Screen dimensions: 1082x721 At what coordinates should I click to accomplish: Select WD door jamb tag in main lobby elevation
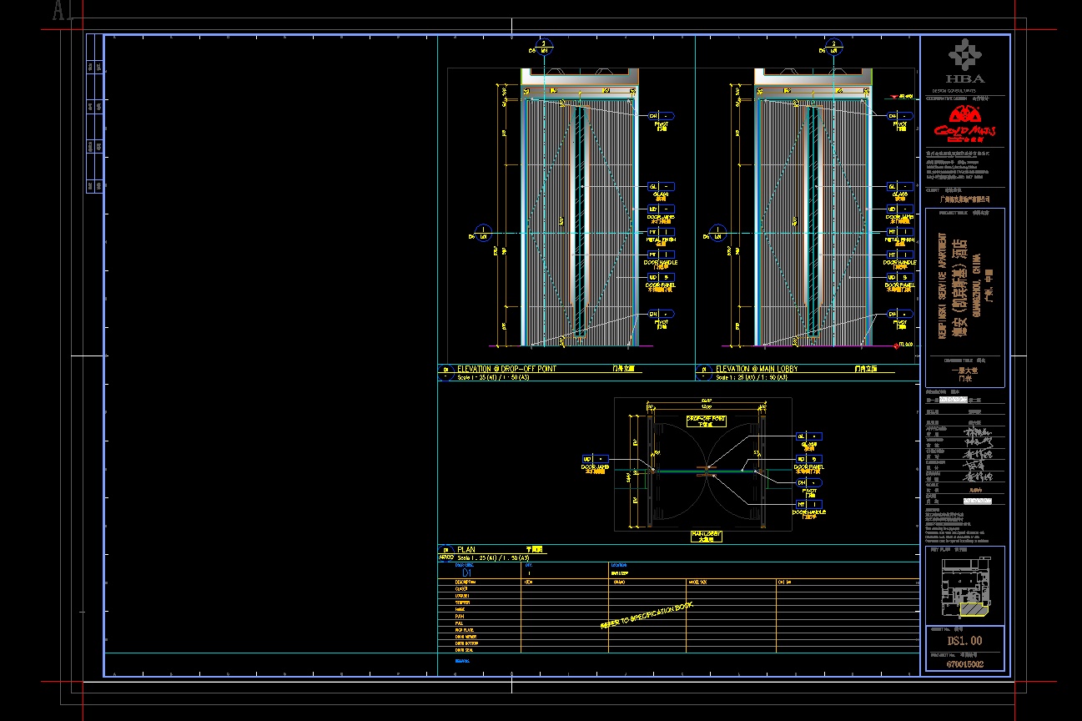[902, 209]
